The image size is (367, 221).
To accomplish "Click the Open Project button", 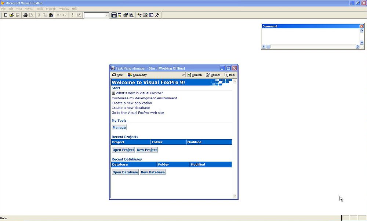I will [123, 150].
